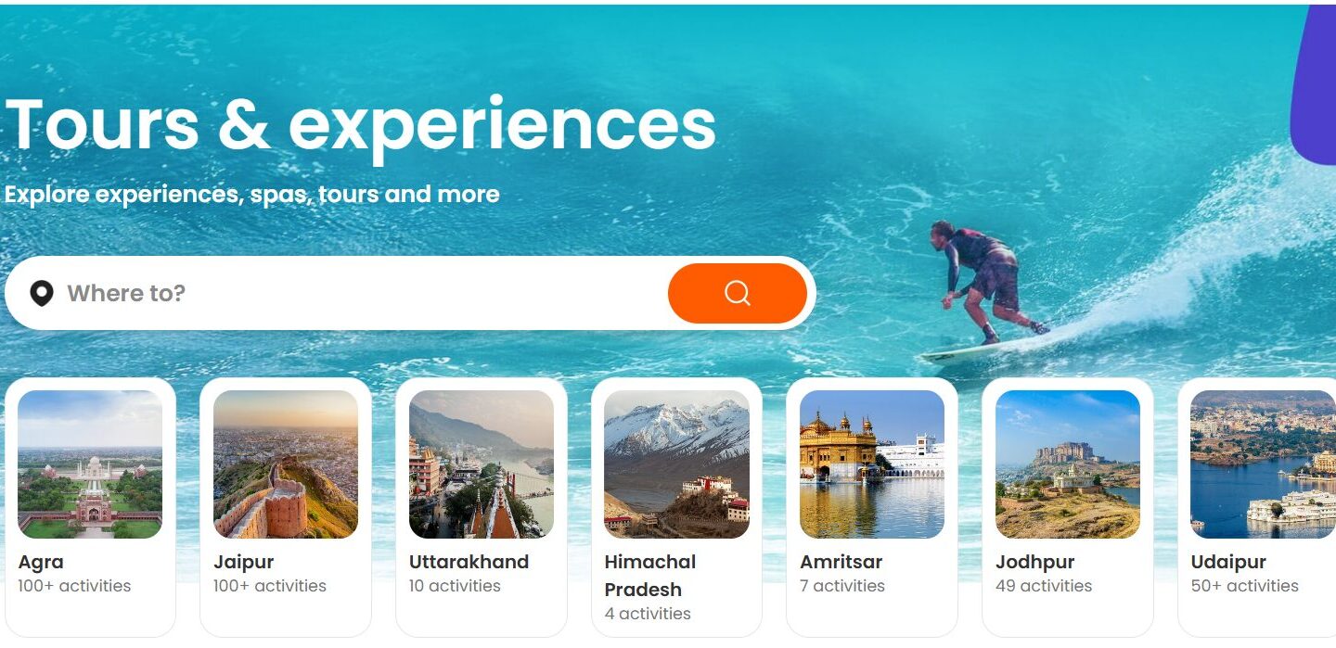Open the Himachal Pradesh mountain thumbnail
This screenshot has height=648, width=1336.
[676, 464]
